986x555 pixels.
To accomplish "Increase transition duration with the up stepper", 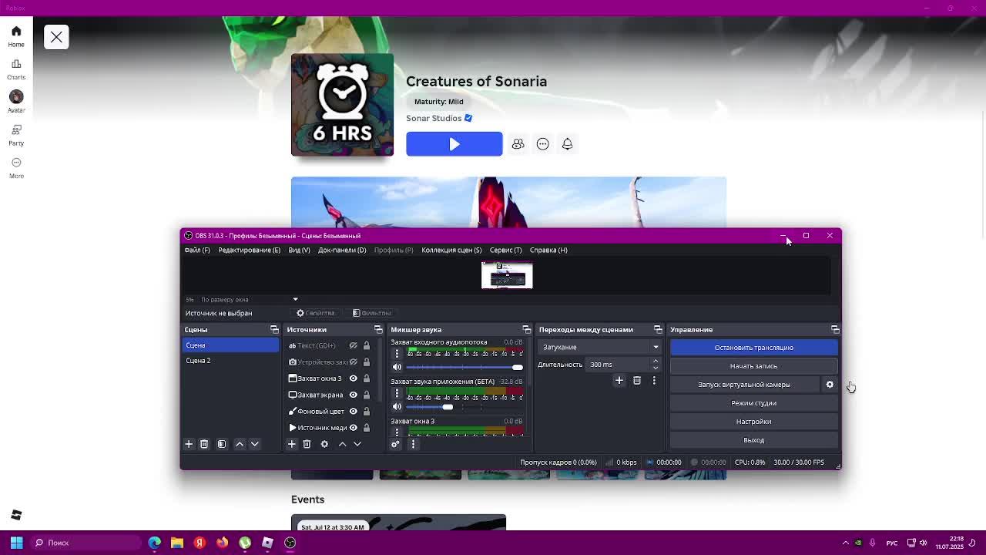I will (656, 362).
